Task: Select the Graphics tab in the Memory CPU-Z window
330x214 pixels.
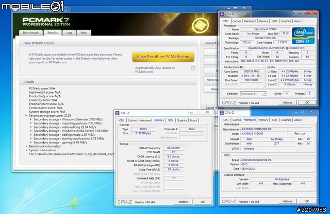Action: 182,120
